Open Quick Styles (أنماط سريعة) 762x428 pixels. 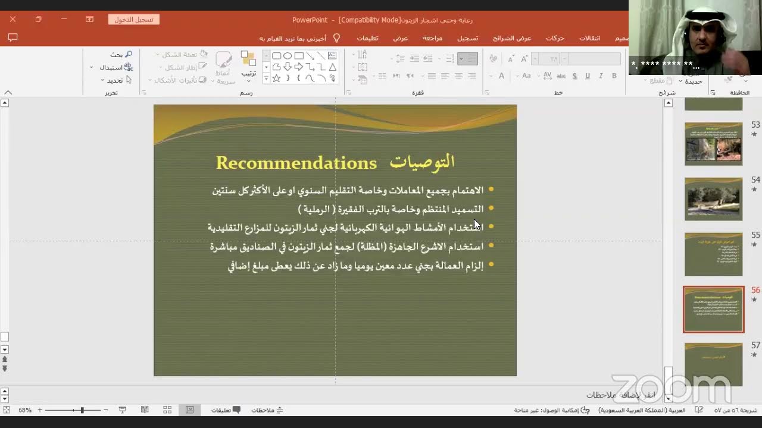pyautogui.click(x=224, y=67)
